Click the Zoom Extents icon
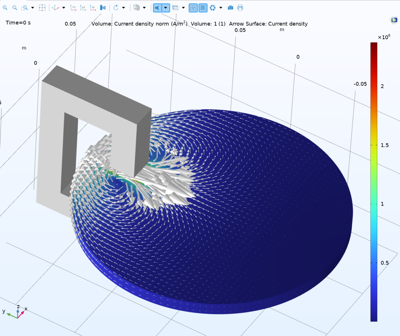The image size is (400, 336). tap(42, 8)
